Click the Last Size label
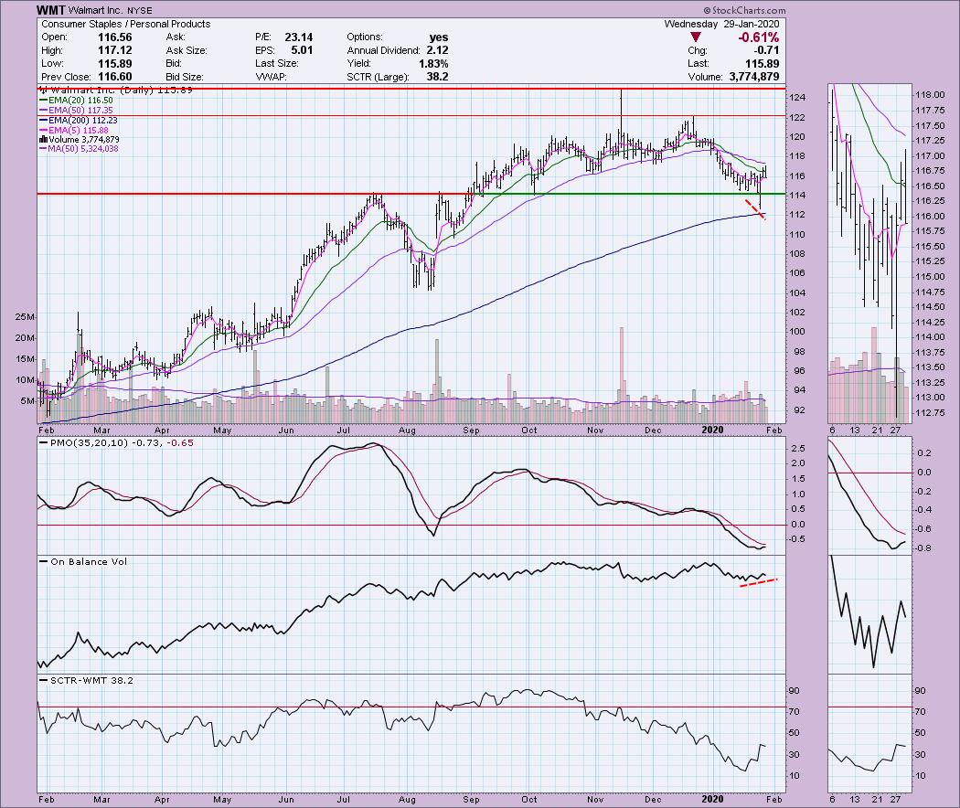The width and height of the screenshot is (960, 808). coord(277,64)
